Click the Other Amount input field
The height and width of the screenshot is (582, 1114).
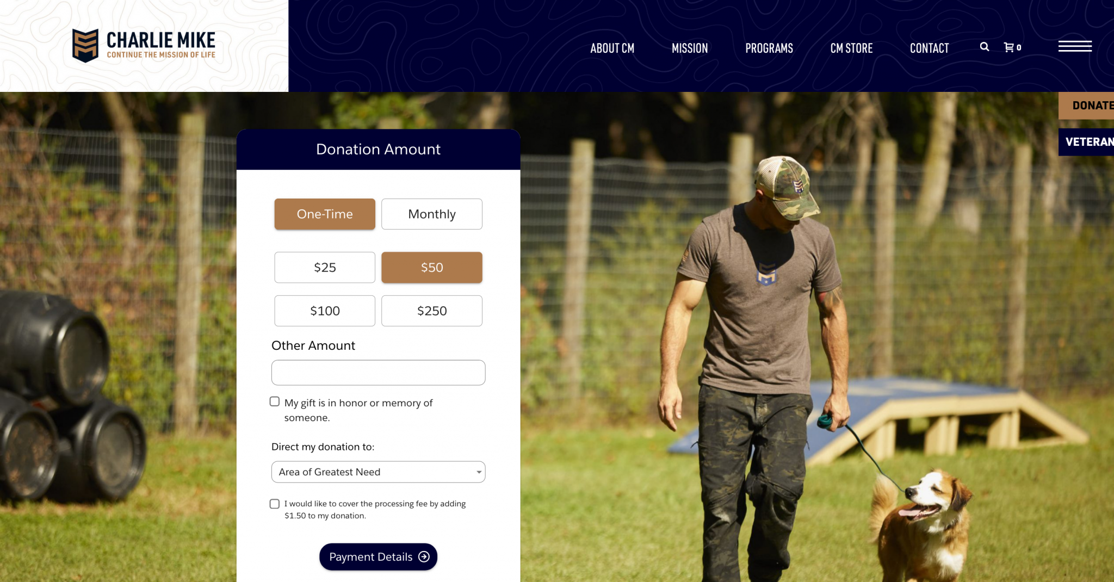(378, 373)
